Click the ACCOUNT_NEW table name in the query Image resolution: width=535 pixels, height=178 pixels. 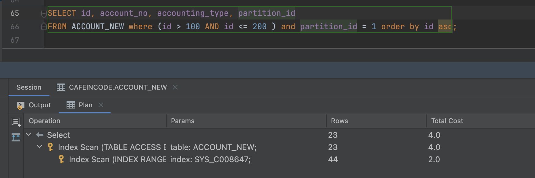(98, 27)
